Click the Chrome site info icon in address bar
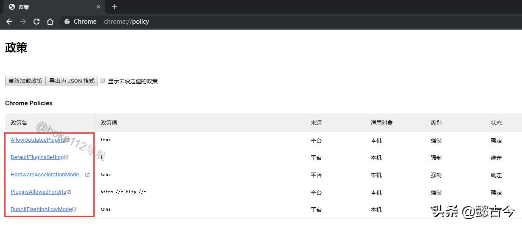Viewport: 522px width, 225px height. click(67, 22)
